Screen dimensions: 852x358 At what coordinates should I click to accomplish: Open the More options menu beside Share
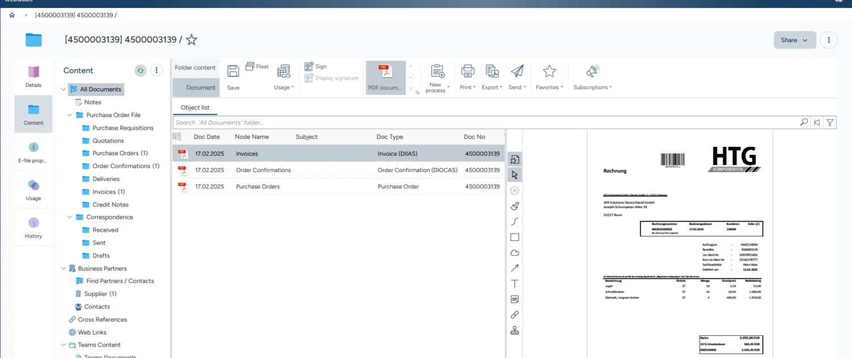coord(829,40)
